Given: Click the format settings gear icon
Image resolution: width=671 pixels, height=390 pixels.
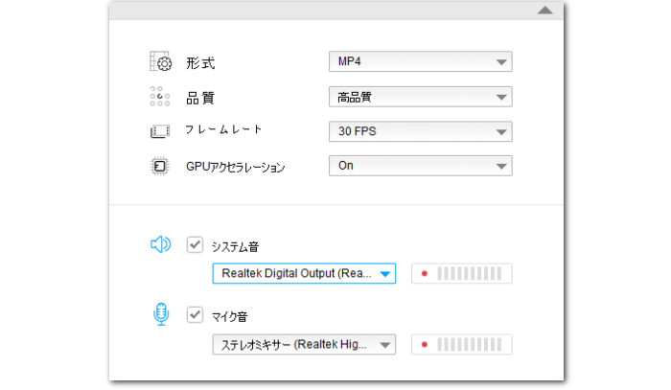Looking at the screenshot, I should (160, 63).
